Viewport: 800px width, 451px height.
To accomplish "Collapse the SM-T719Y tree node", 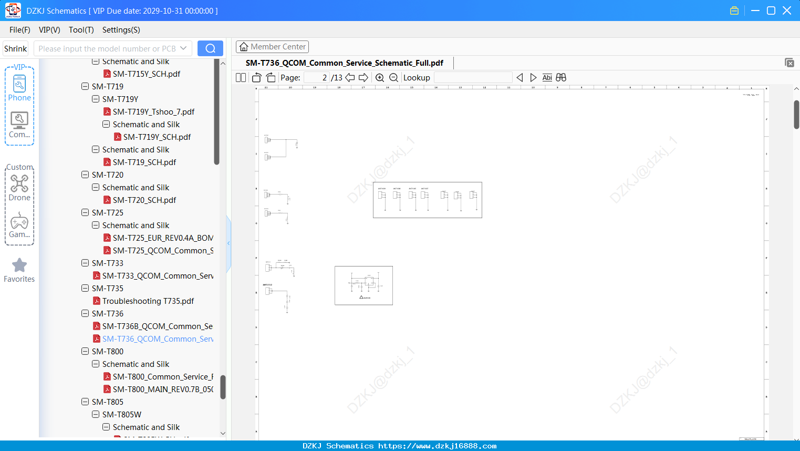I will [x=96, y=99].
